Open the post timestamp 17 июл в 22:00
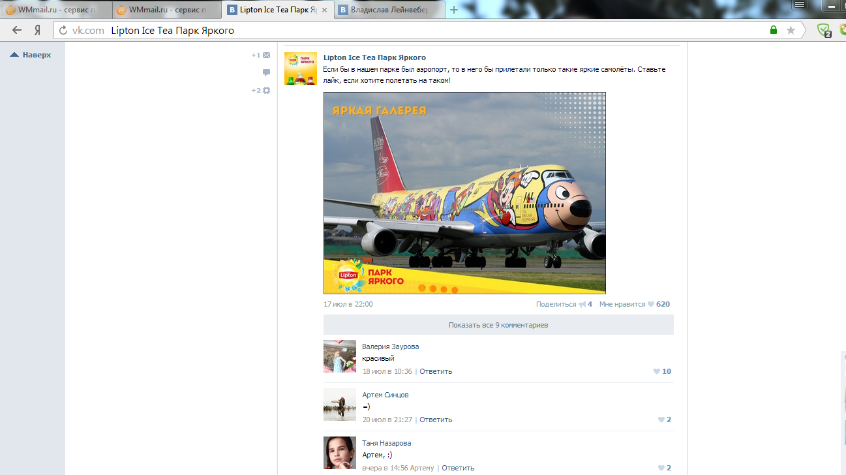The image size is (846, 475). point(348,304)
